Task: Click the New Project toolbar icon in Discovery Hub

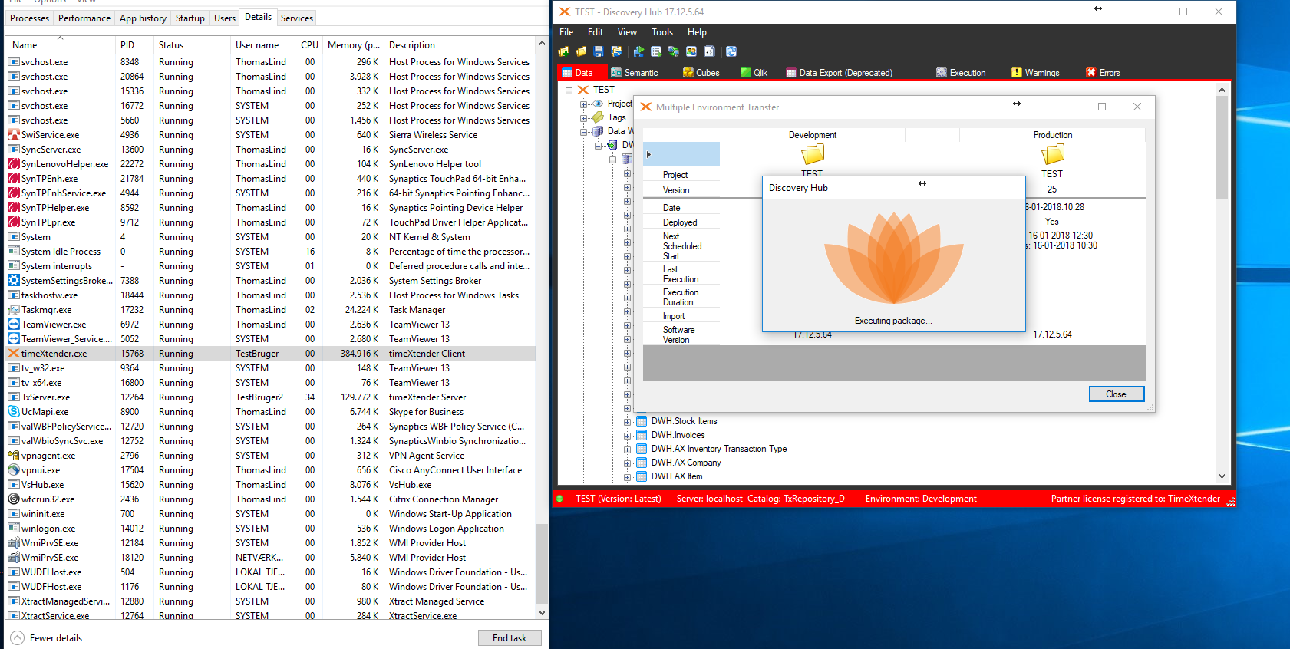Action: pyautogui.click(x=563, y=51)
